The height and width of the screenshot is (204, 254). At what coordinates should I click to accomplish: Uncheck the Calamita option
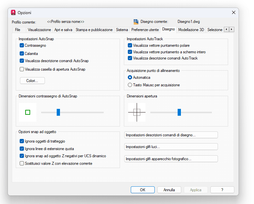[x=22, y=54]
